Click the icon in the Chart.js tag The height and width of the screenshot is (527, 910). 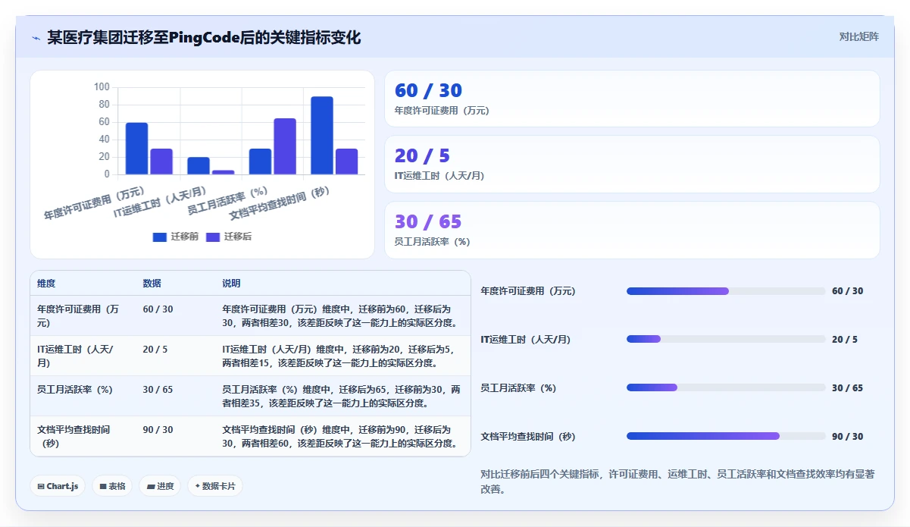coord(41,486)
